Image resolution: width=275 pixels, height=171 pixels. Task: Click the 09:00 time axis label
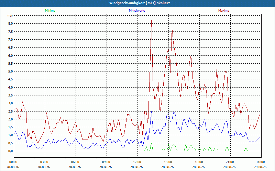[x=107, y=162]
